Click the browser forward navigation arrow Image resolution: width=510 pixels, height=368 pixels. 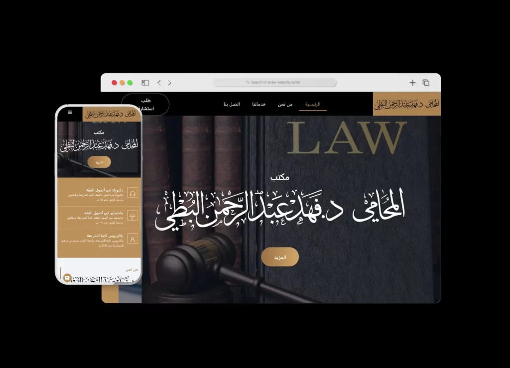point(170,83)
